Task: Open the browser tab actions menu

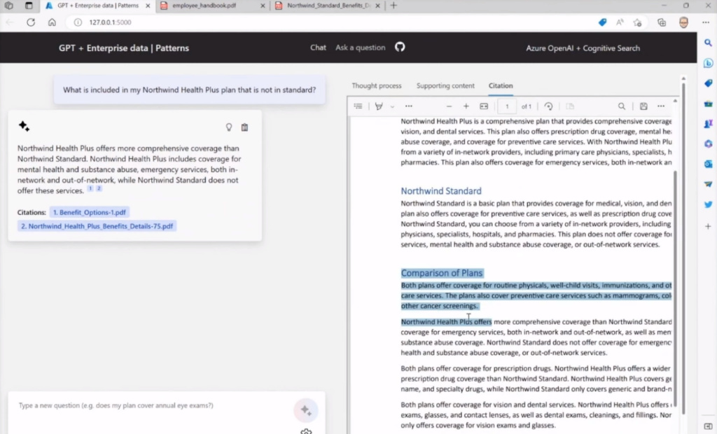Action: 29,6
